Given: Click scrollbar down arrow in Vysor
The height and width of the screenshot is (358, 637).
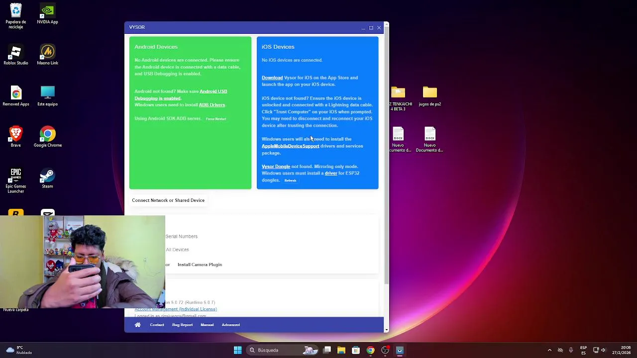Looking at the screenshot, I should pos(386,329).
